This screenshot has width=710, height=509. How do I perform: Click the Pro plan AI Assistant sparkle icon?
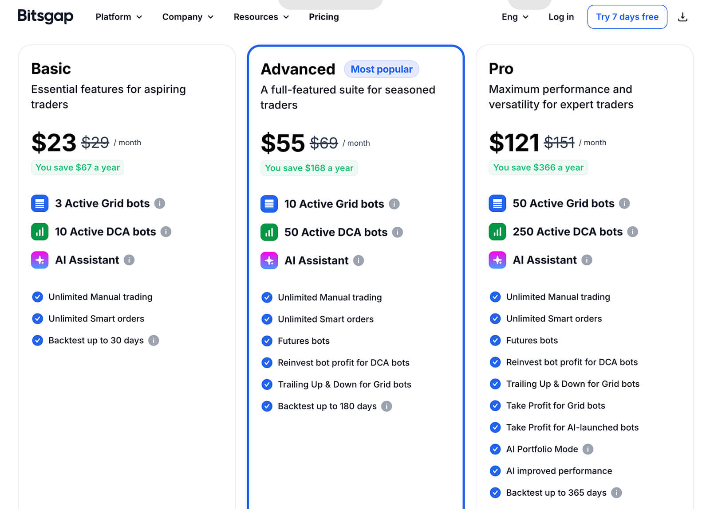[497, 260]
